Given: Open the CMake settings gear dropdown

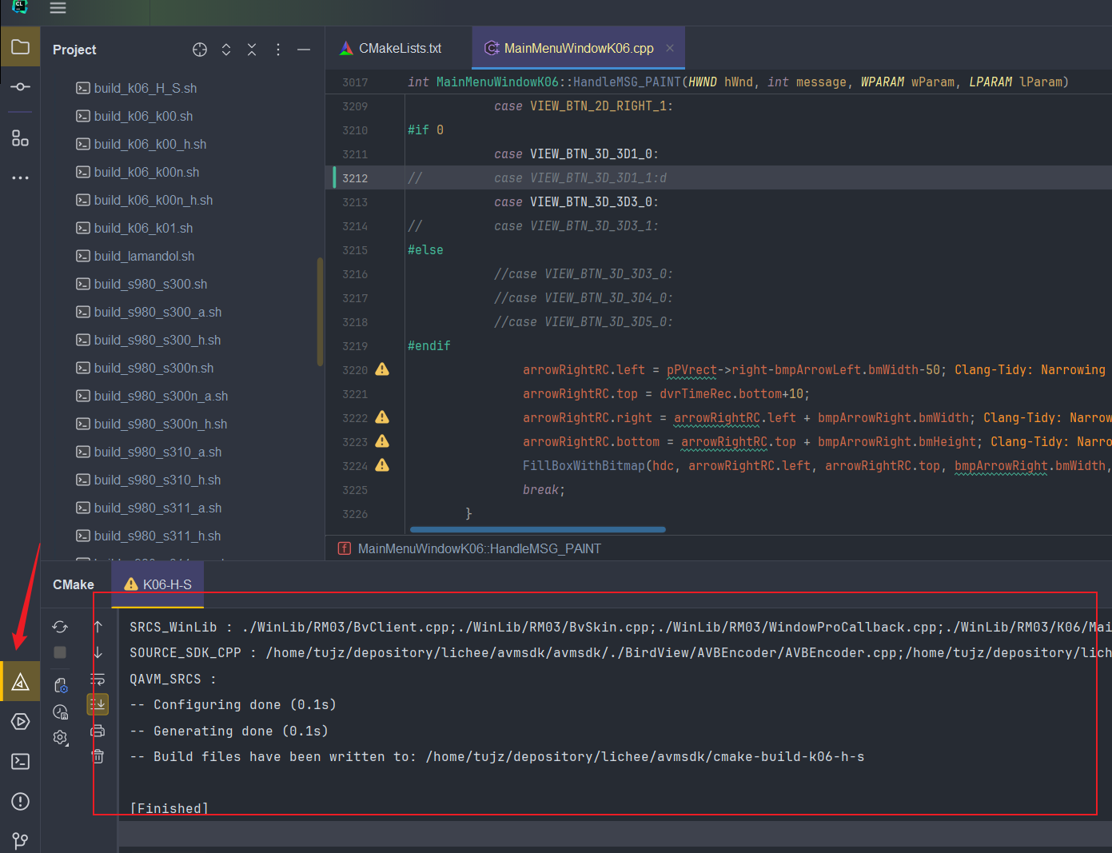Looking at the screenshot, I should pos(60,737).
